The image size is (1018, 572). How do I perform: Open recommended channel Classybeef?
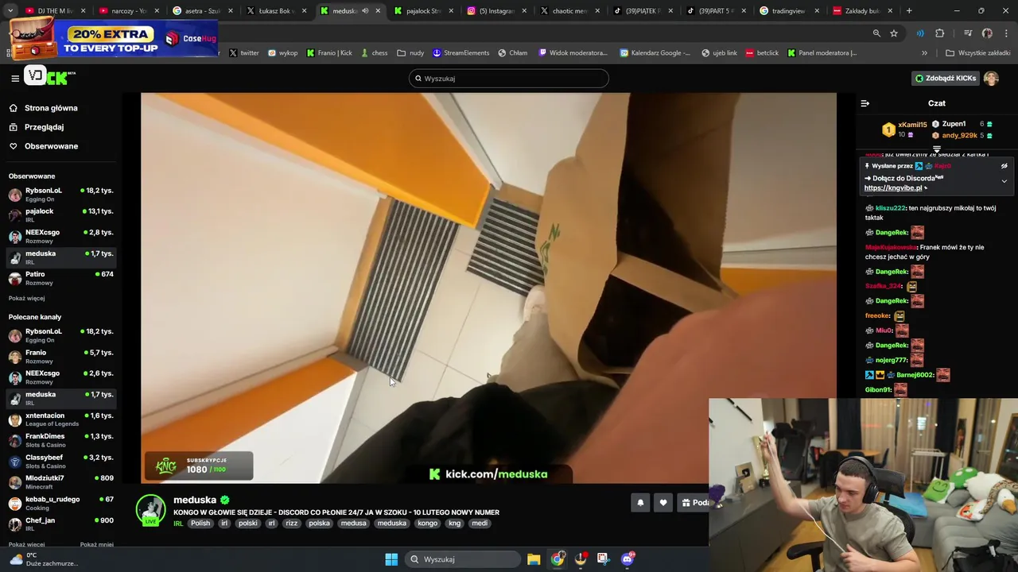60,462
